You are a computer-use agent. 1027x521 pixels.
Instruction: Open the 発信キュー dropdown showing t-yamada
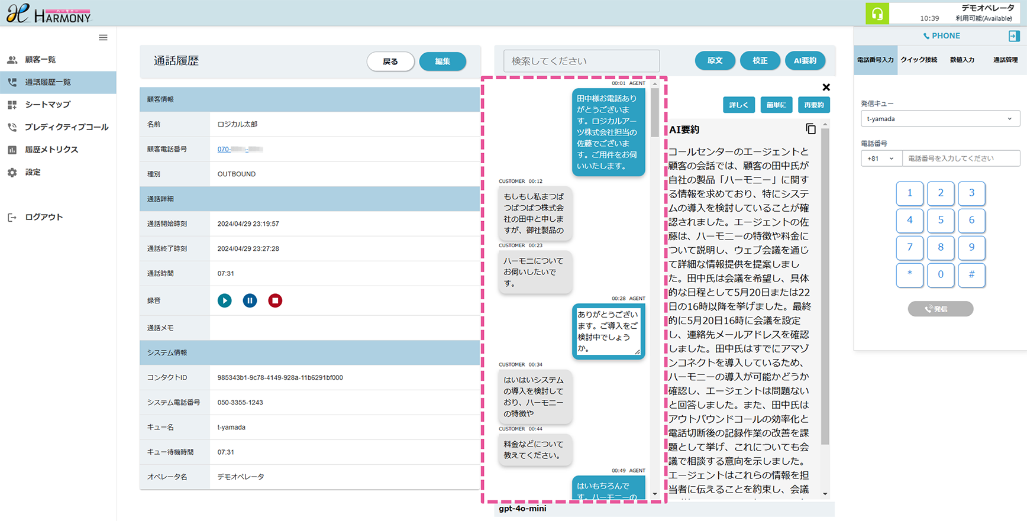939,119
